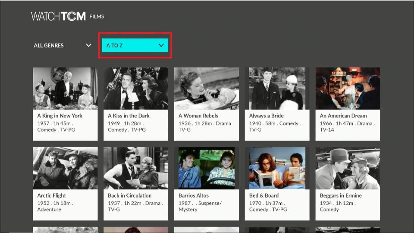
Task: Open the A King in New York thumbnail
Action: [65, 88]
